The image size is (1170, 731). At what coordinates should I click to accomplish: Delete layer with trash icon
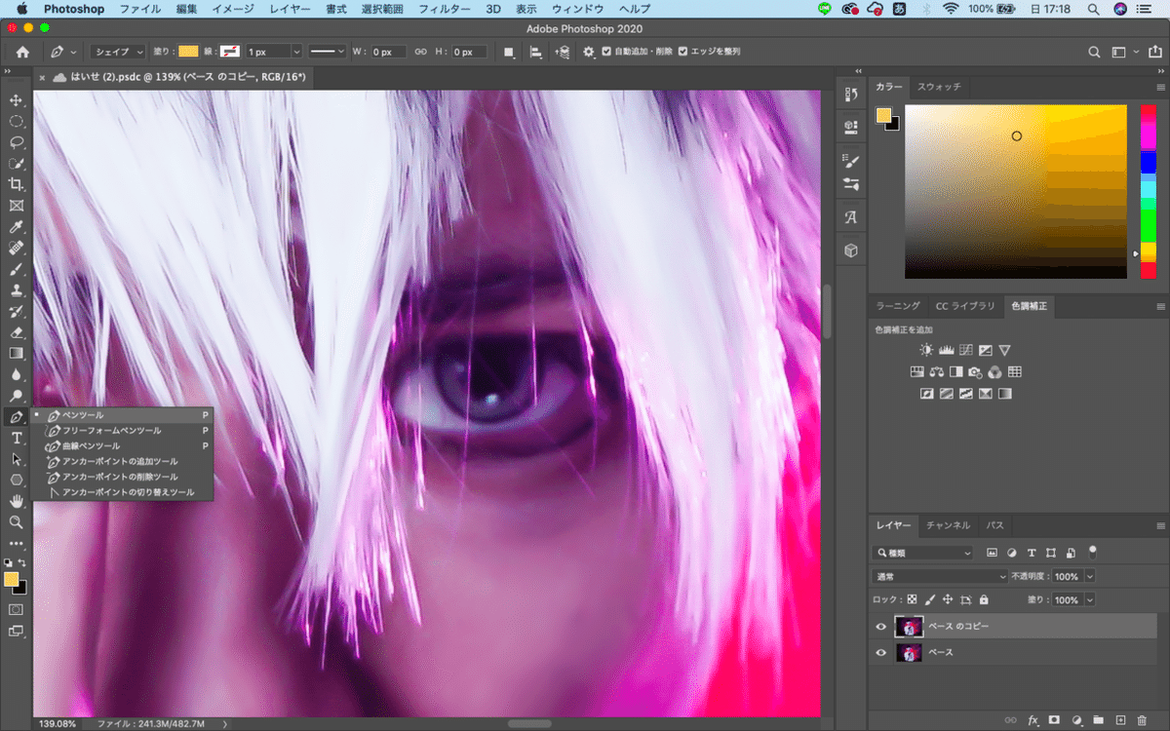1143,720
